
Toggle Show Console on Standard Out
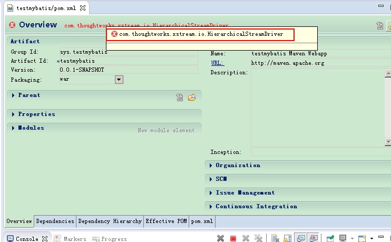pyautogui.click(x=301, y=238)
